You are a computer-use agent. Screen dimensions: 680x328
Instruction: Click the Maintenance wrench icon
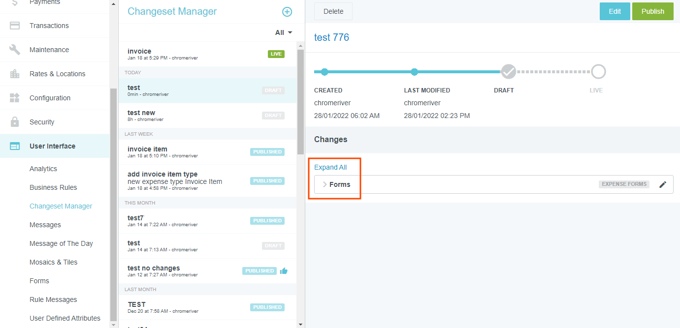15,50
